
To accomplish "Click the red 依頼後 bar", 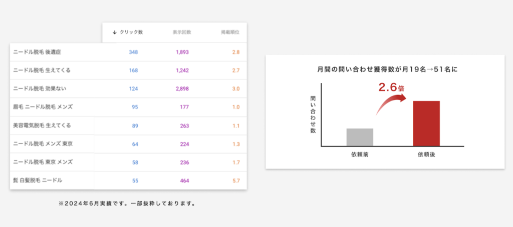I will click(426, 123).
